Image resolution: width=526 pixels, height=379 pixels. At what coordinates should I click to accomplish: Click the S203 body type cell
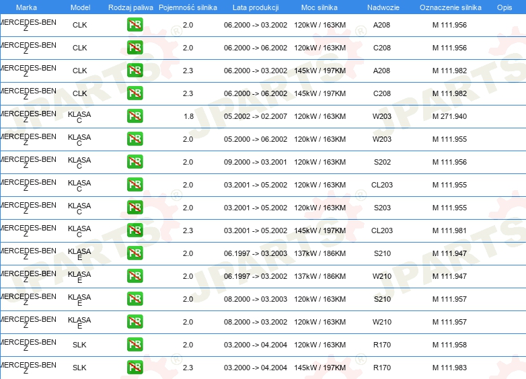pyautogui.click(x=382, y=208)
